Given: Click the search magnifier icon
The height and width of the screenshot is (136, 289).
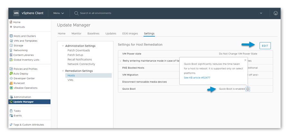Looking at the screenshot, I should coord(76,13).
